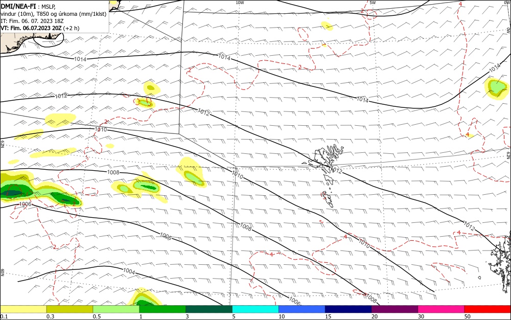Click the 'IT: Fim. 06. 07. 2023 18Z' line
511x320 pixels.
32,21
